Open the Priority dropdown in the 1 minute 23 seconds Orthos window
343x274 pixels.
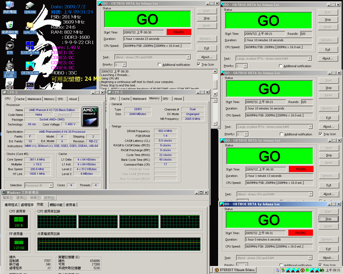124,65
